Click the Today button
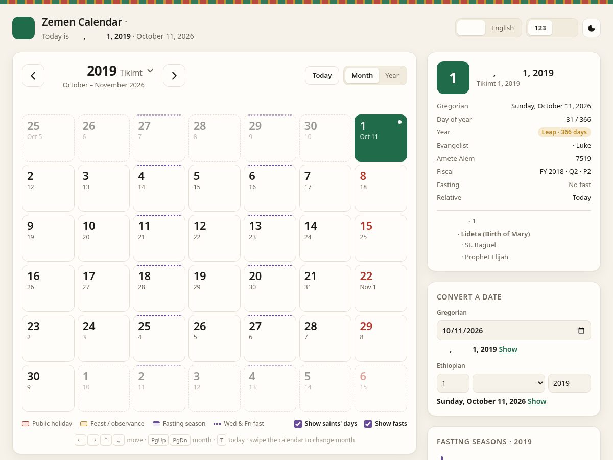Image resolution: width=613 pixels, height=460 pixels. coord(322,76)
